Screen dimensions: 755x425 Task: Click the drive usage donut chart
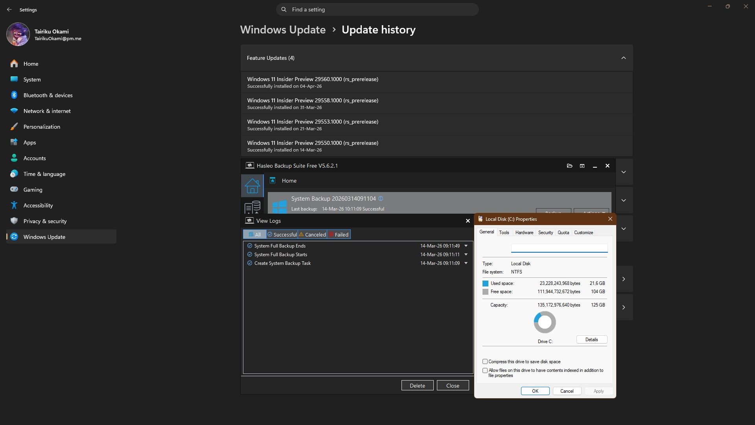click(x=545, y=322)
